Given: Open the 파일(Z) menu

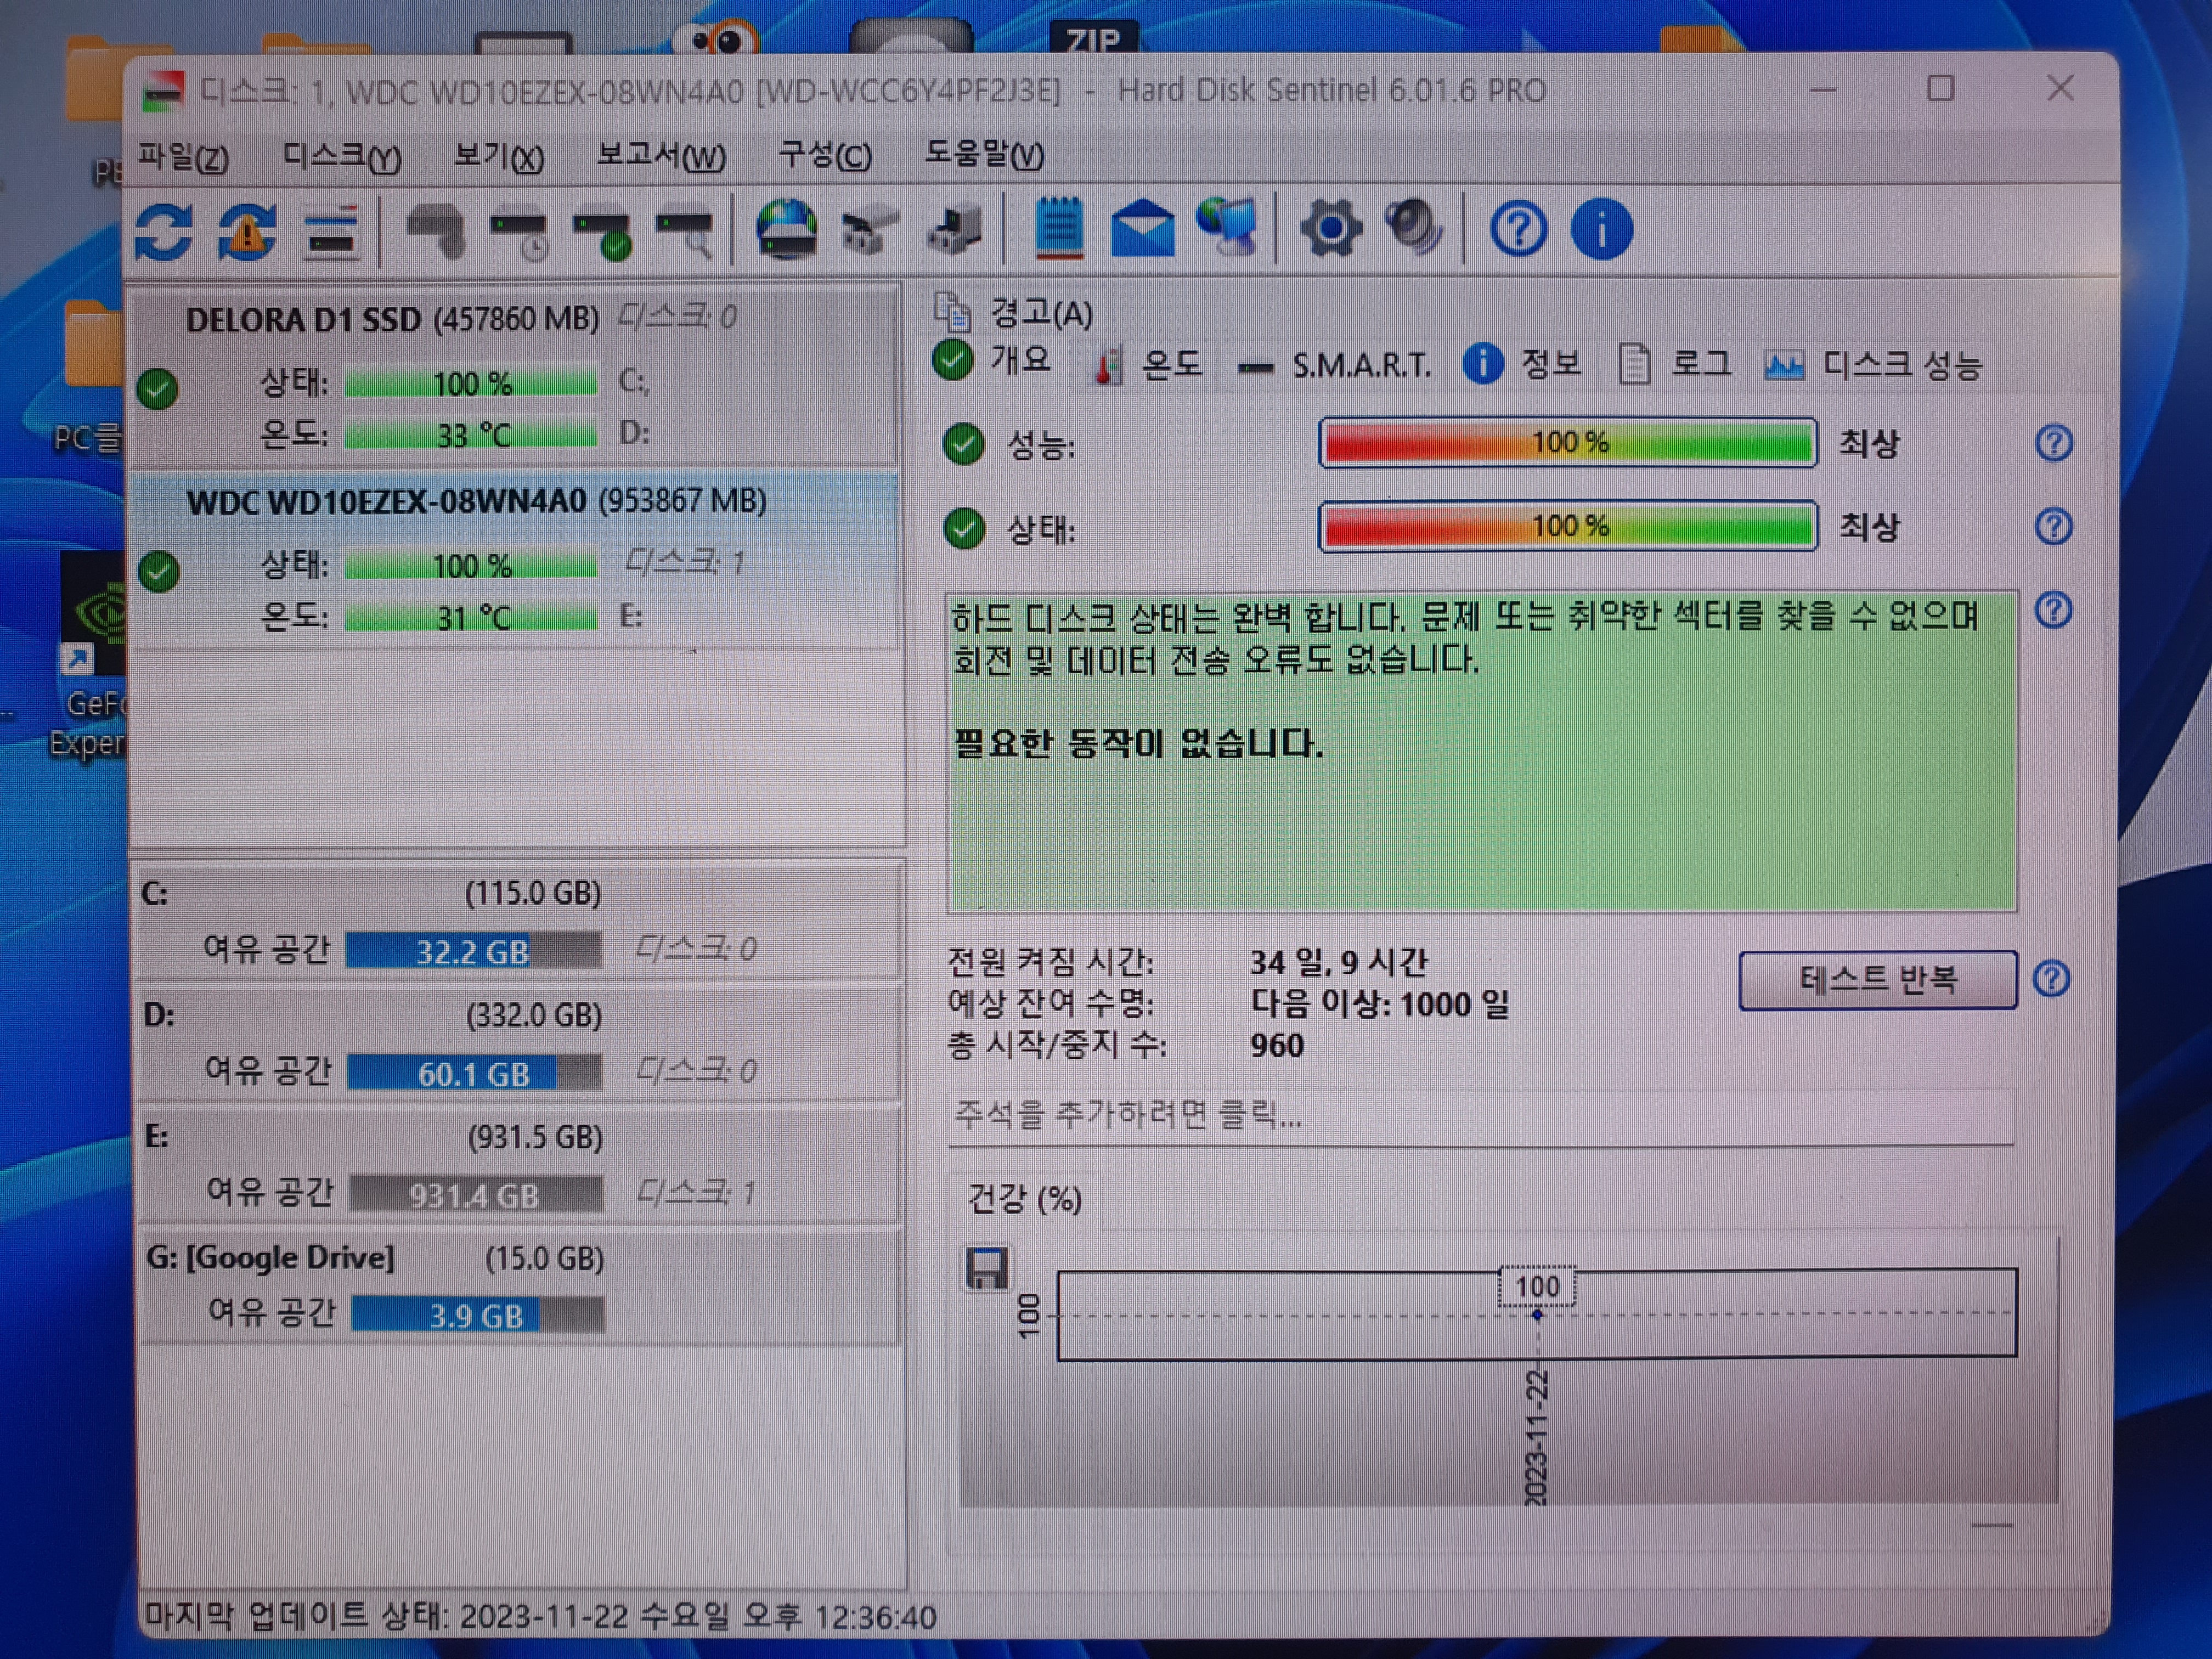Looking at the screenshot, I should pos(183,157).
